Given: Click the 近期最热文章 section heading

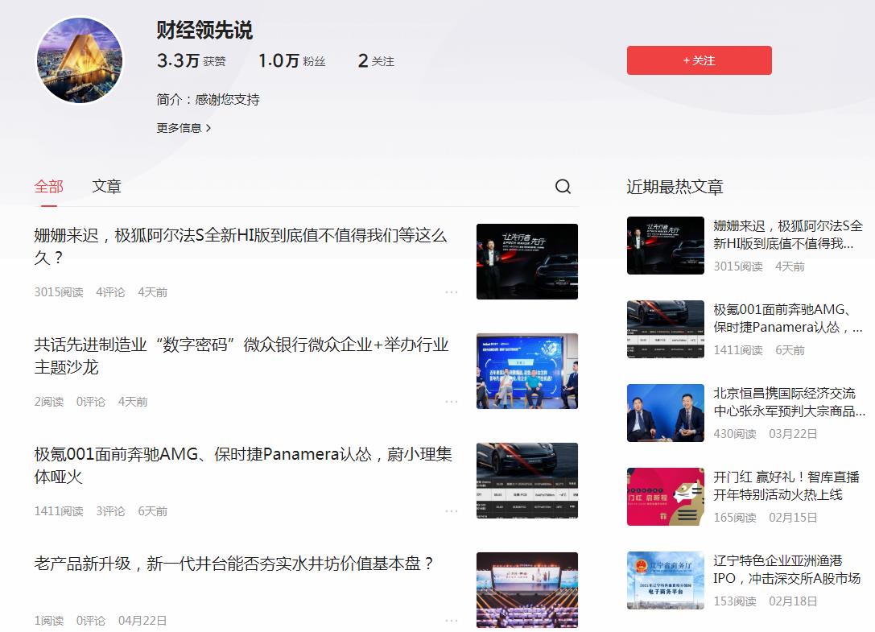Looking at the screenshot, I should pyautogui.click(x=675, y=187).
